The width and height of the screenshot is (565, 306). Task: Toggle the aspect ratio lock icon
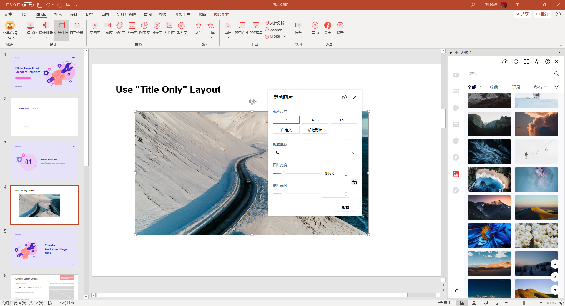[x=354, y=182]
